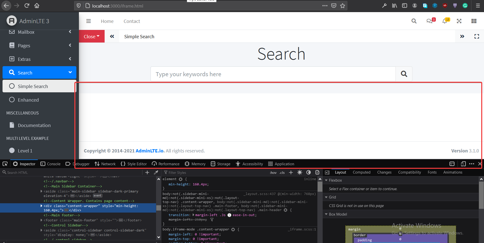484x243 pixels.
Task: Toggle the :hov pseudo-class panel
Action: point(273,172)
